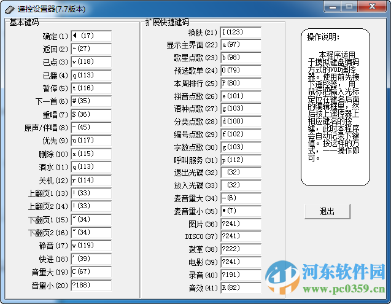This screenshot has height=304, width=391.
Task: Select the 退出光碟 (32) input box
Action: tap(241, 173)
